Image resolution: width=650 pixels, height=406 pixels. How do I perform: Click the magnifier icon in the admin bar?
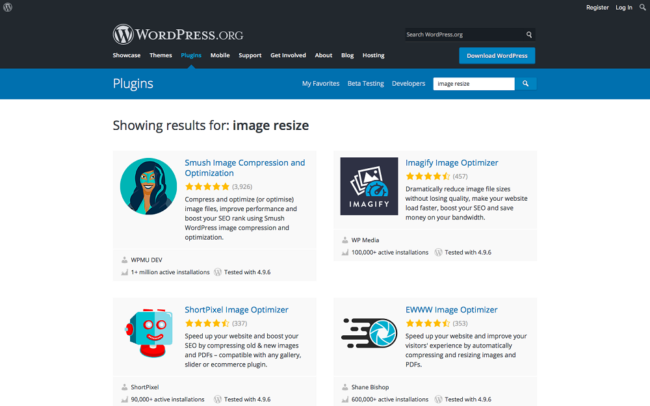point(642,8)
